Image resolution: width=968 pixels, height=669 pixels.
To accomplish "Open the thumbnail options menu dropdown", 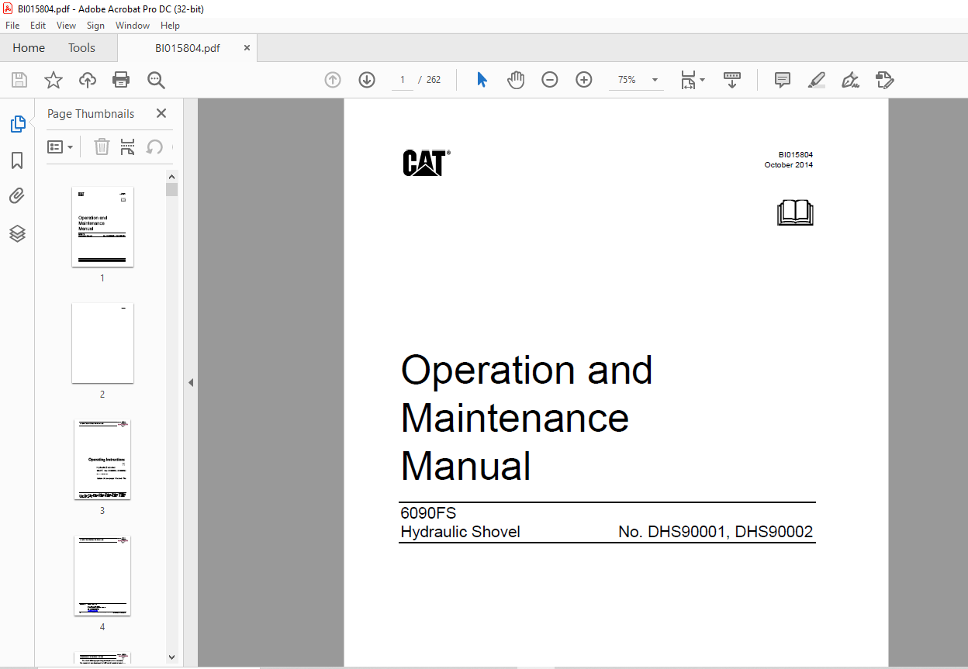I will tap(60, 147).
